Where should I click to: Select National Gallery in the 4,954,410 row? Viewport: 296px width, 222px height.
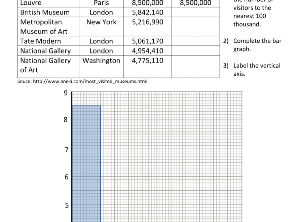48,51
